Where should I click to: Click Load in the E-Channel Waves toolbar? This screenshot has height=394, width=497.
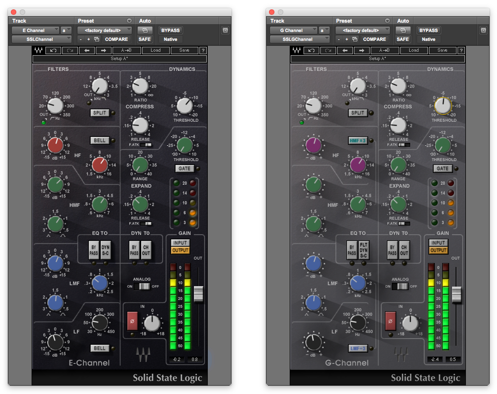click(x=155, y=50)
